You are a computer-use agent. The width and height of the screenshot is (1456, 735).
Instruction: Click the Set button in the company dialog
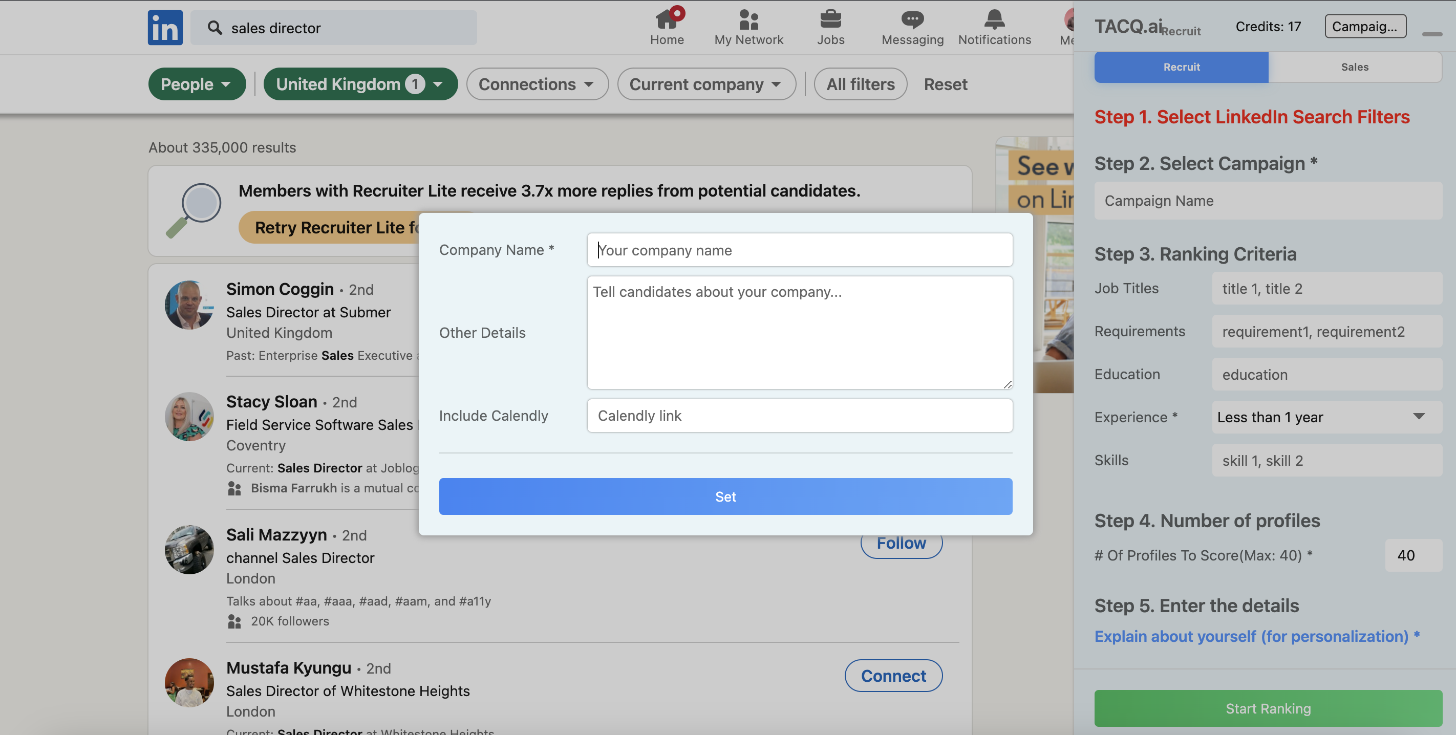[x=725, y=496]
